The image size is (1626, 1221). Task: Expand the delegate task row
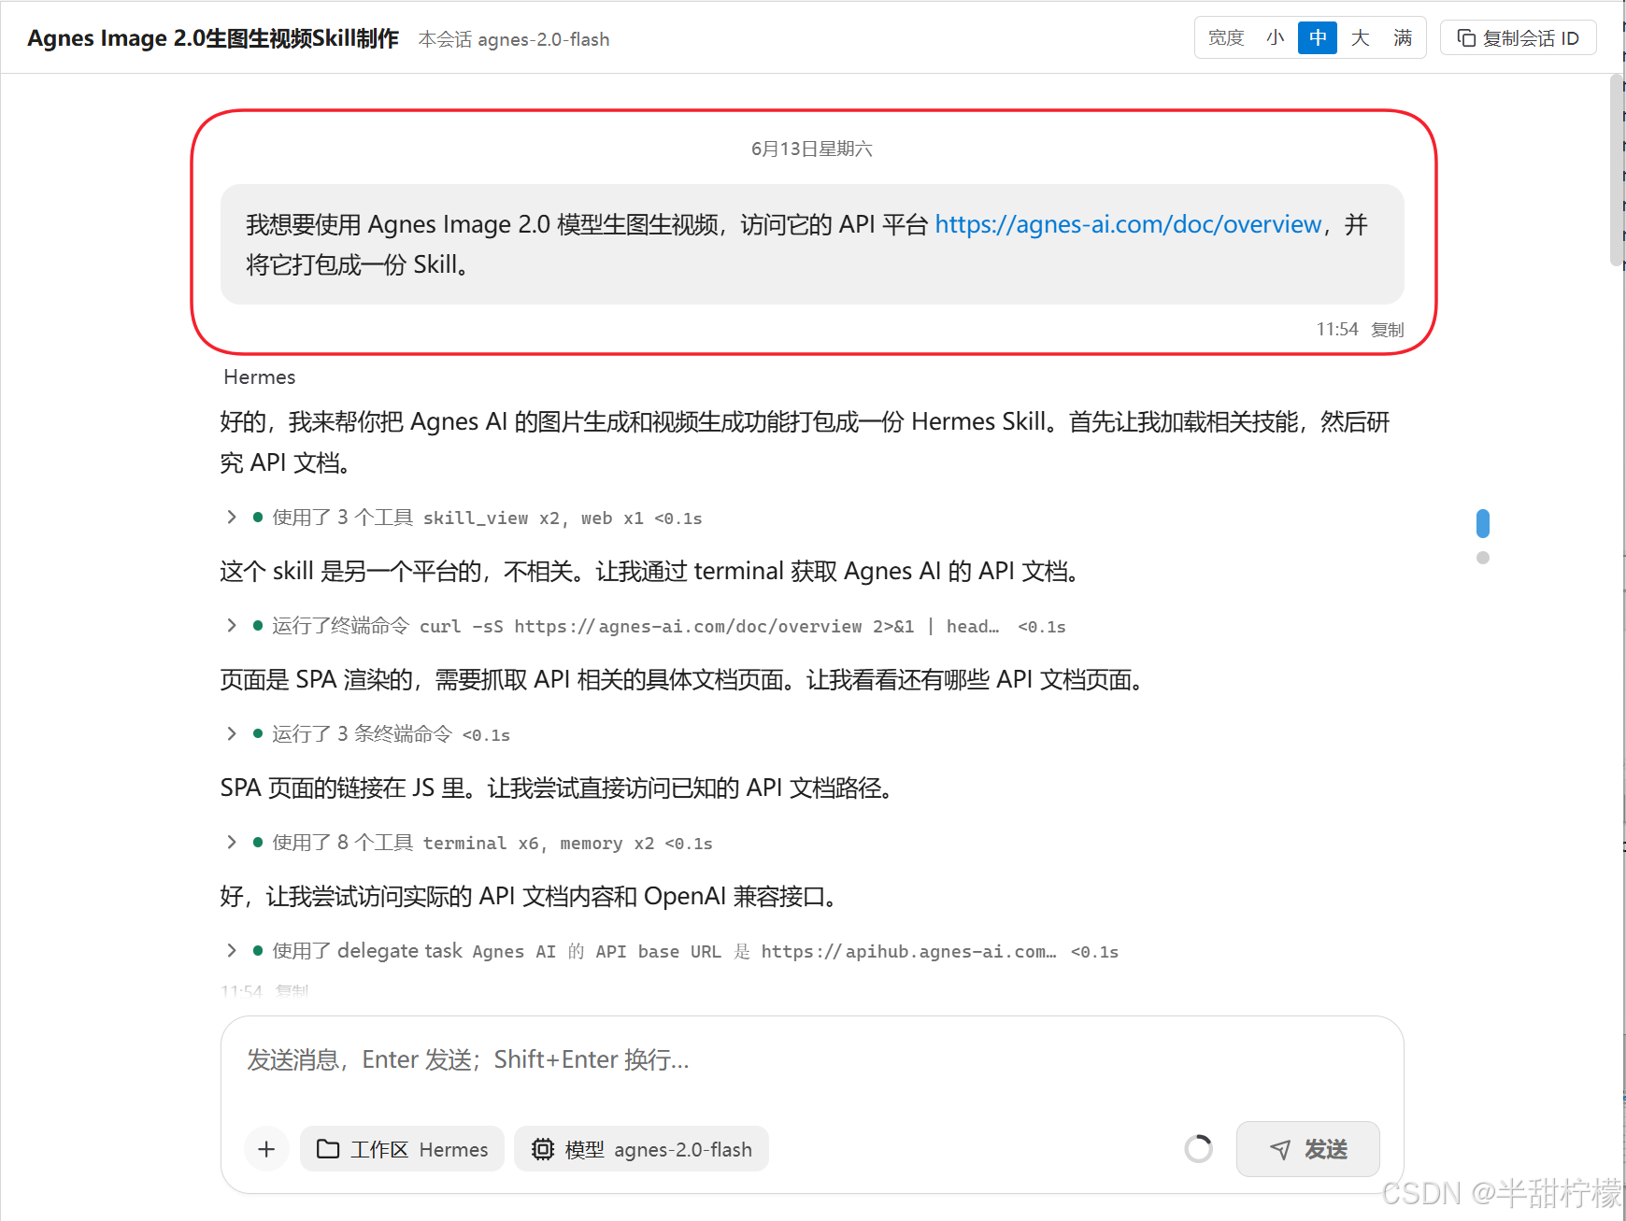point(671,951)
